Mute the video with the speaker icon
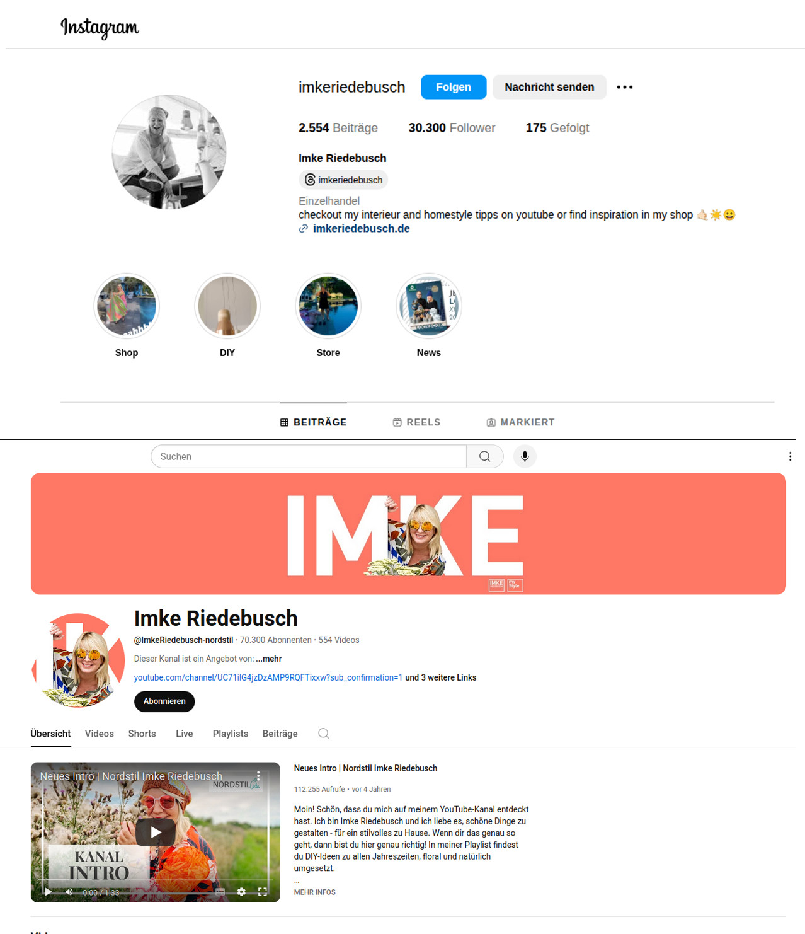The width and height of the screenshot is (805, 934). point(69,892)
